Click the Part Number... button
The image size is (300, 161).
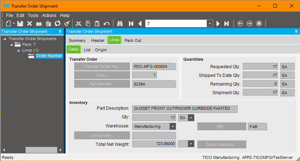click(102, 84)
